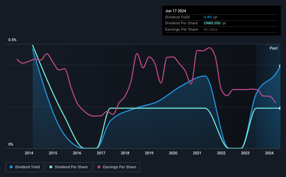Click the tooltip's Dividend Yield row label
Image resolution: width=286 pixels, height=177 pixels.
coord(177,17)
